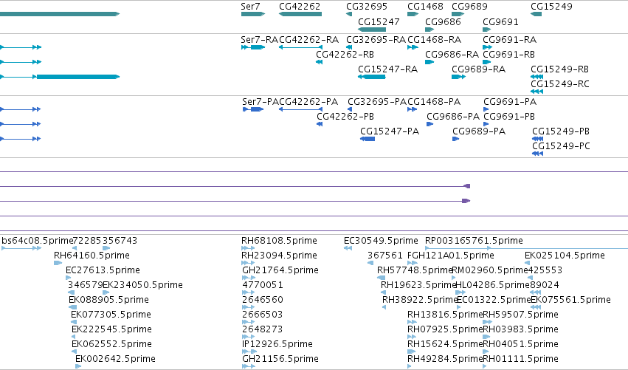Click the CG1468-RA transcript label
The height and width of the screenshot is (370, 628).
click(x=434, y=40)
